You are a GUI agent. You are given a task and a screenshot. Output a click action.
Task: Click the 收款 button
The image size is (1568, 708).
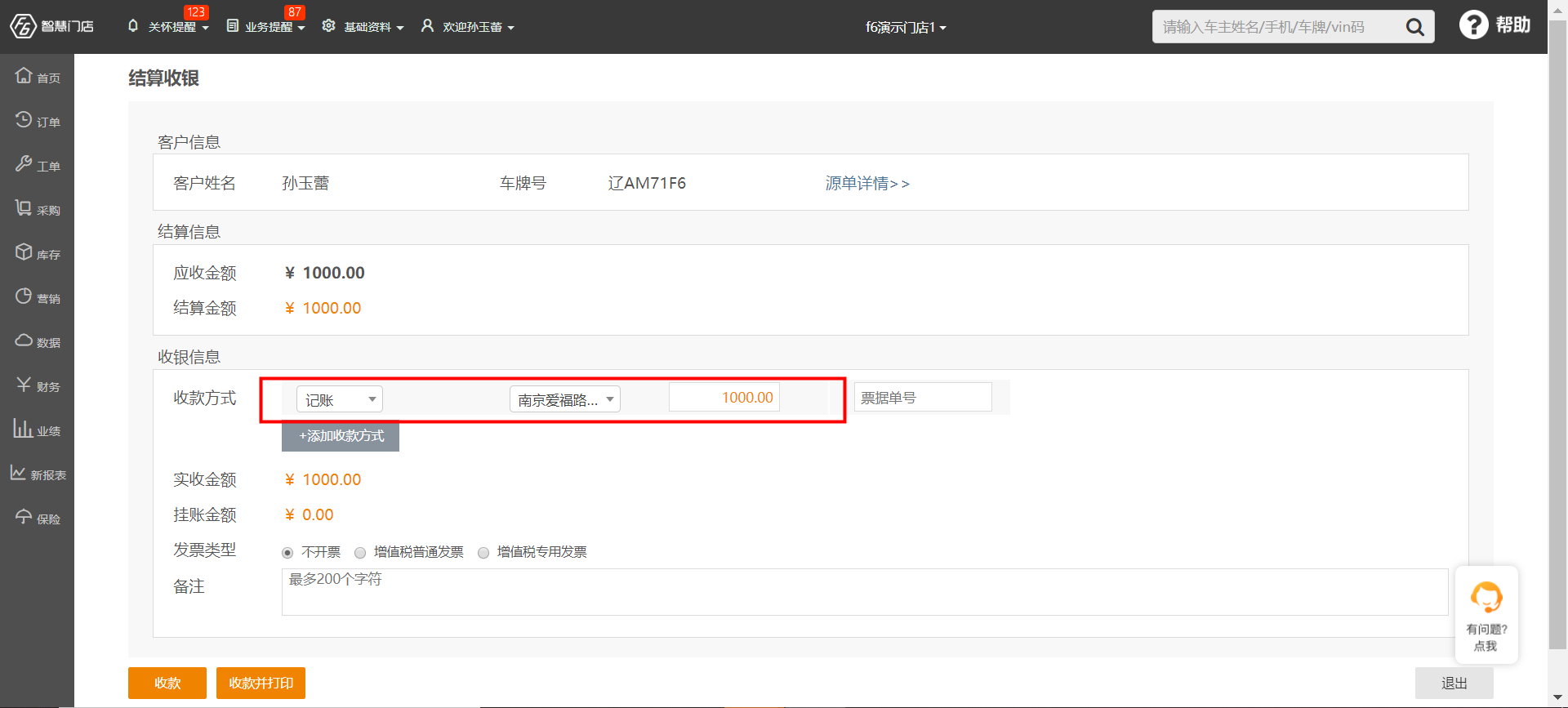click(167, 683)
